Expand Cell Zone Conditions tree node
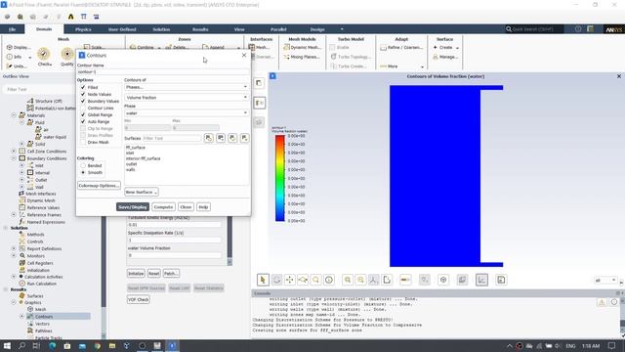This screenshot has height=352, width=625. click(14, 152)
